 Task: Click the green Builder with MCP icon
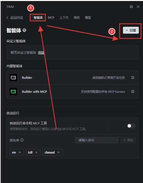click(13, 91)
